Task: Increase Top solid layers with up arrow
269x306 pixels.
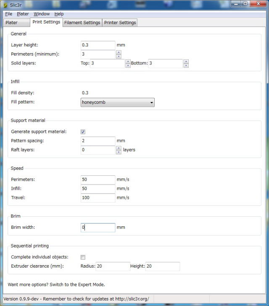Action: (128, 62)
